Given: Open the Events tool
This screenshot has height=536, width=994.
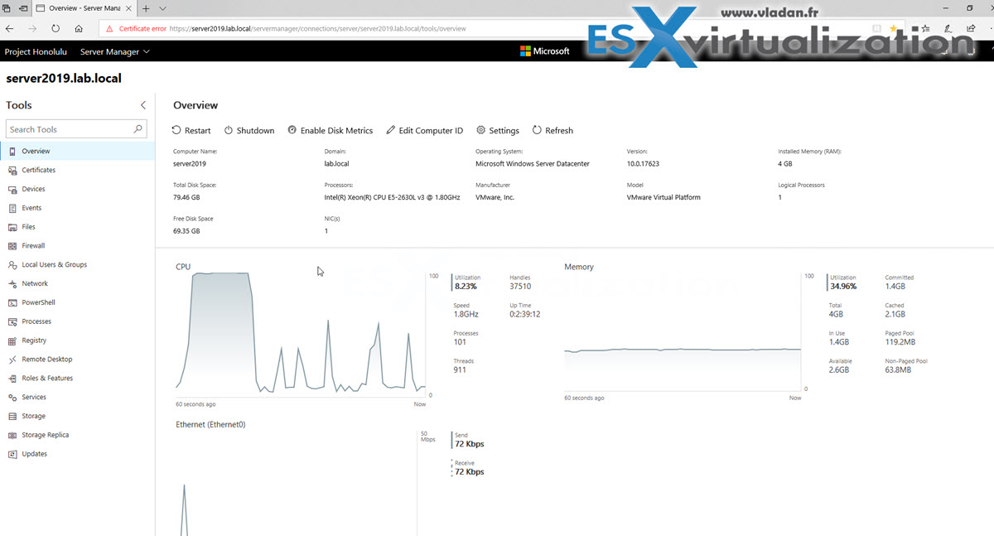Looking at the screenshot, I should pyautogui.click(x=77, y=208).
